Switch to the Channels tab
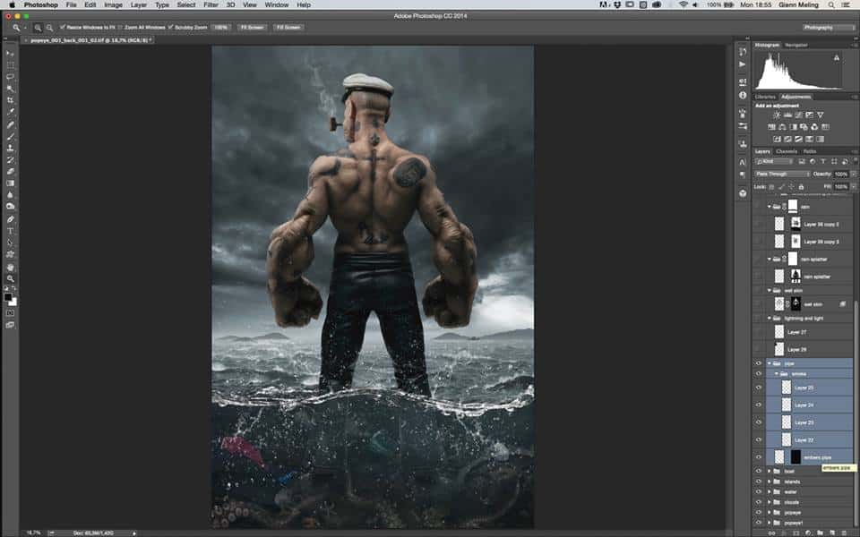The image size is (860, 537). pos(787,150)
